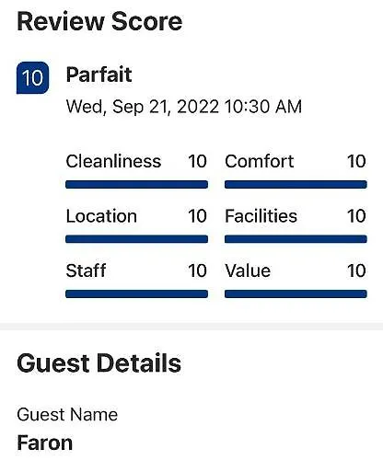The height and width of the screenshot is (460, 383).
Task: Select the Comfort label
Action: click(260, 161)
